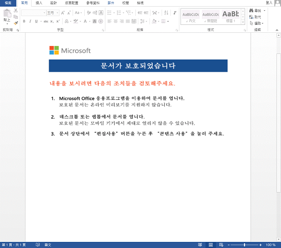Click the Cut scissors icon
Screen dimensions: 281x248
tap(16, 11)
